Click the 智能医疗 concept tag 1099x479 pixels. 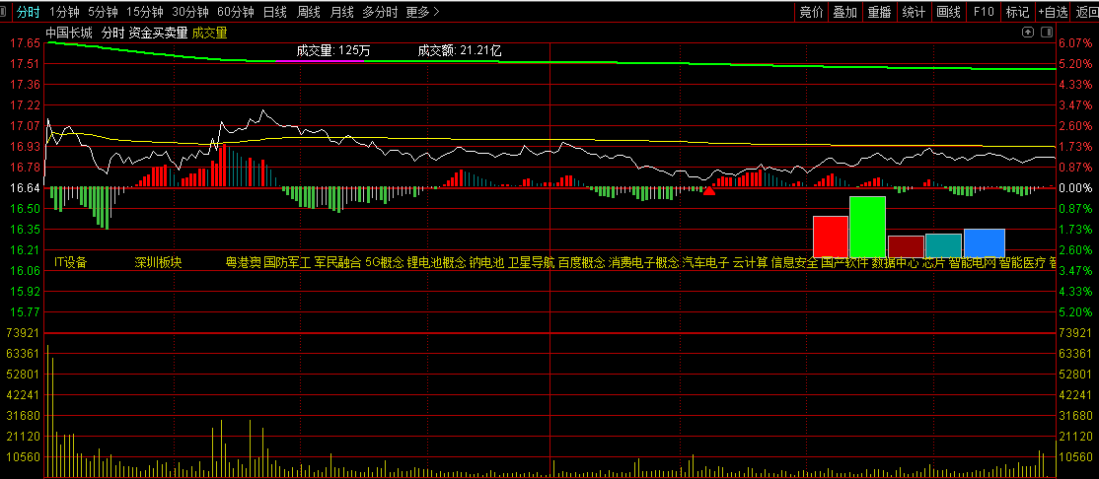click(1023, 263)
